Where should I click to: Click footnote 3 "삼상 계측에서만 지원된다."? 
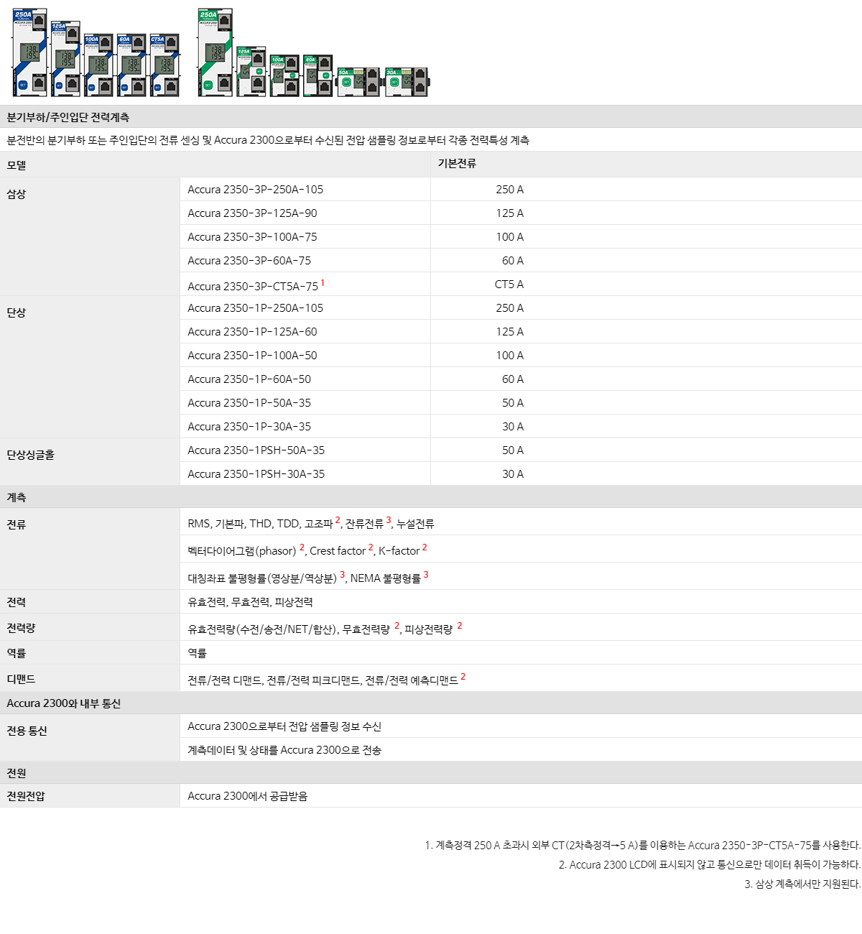[x=802, y=884]
